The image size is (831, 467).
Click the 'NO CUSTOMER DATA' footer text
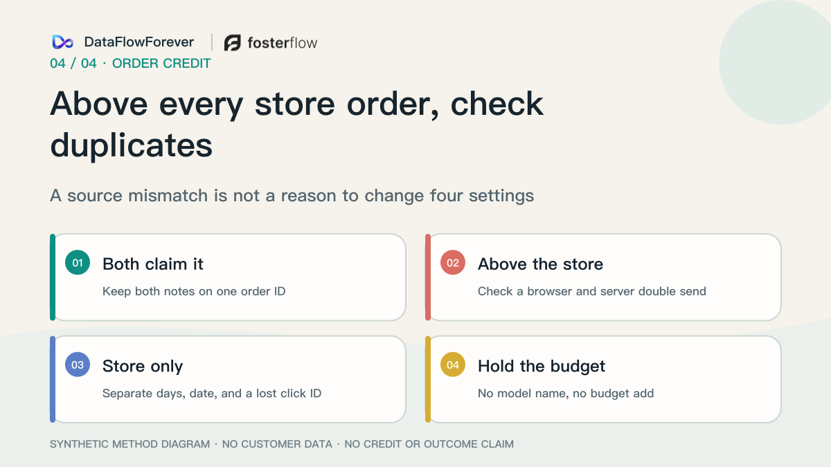[277, 444]
